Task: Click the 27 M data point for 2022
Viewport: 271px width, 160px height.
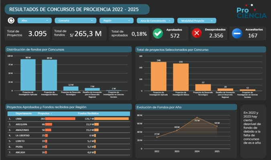Action: (x=157, y=137)
